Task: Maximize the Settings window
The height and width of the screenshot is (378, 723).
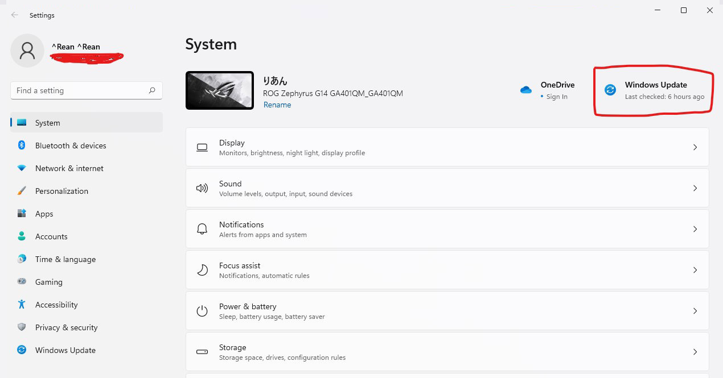Action: click(x=684, y=10)
